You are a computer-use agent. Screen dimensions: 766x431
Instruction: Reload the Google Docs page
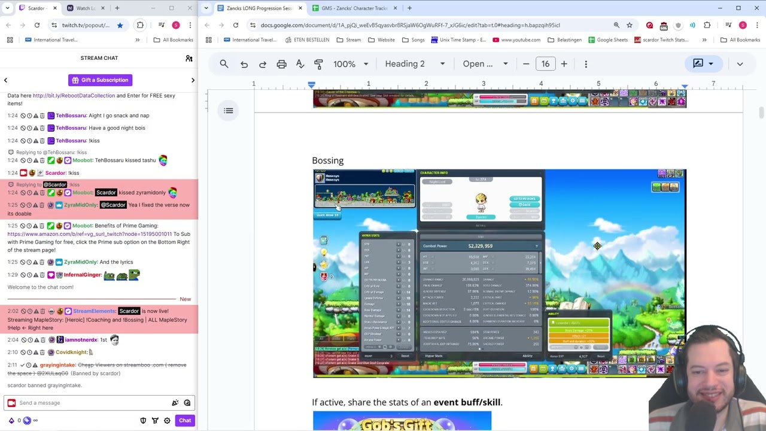point(236,25)
